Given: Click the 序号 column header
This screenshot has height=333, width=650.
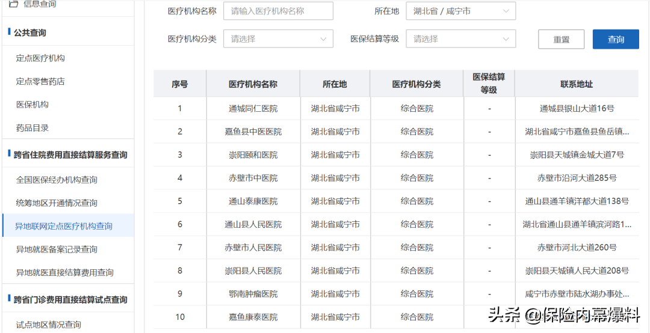Looking at the screenshot, I should pyautogui.click(x=179, y=84).
